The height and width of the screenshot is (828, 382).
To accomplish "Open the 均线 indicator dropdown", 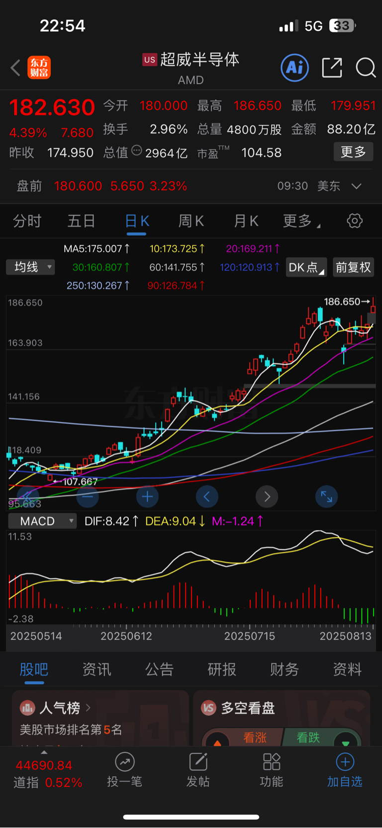I will click(x=30, y=267).
